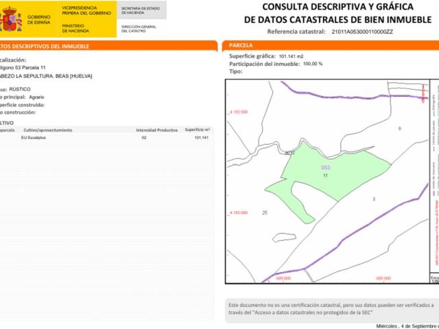Click map coordinate label '4.152.000'
Image resolution: width=439 pixels, height=329 pixels.
[x=239, y=212]
